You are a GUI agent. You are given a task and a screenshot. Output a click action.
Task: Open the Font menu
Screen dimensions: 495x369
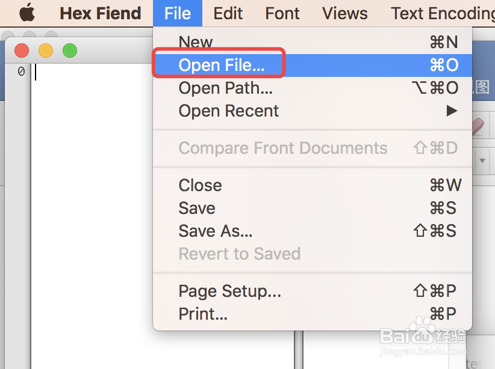pyautogui.click(x=282, y=13)
